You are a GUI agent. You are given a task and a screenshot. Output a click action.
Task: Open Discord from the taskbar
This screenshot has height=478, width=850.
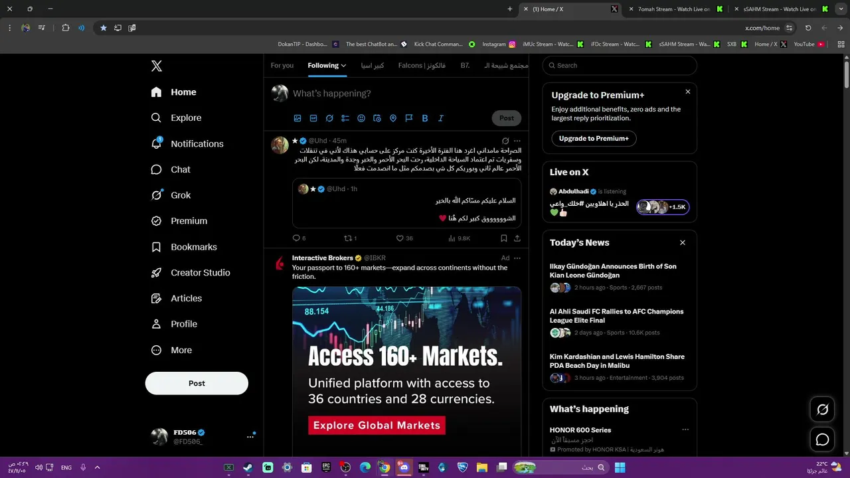pyautogui.click(x=404, y=467)
